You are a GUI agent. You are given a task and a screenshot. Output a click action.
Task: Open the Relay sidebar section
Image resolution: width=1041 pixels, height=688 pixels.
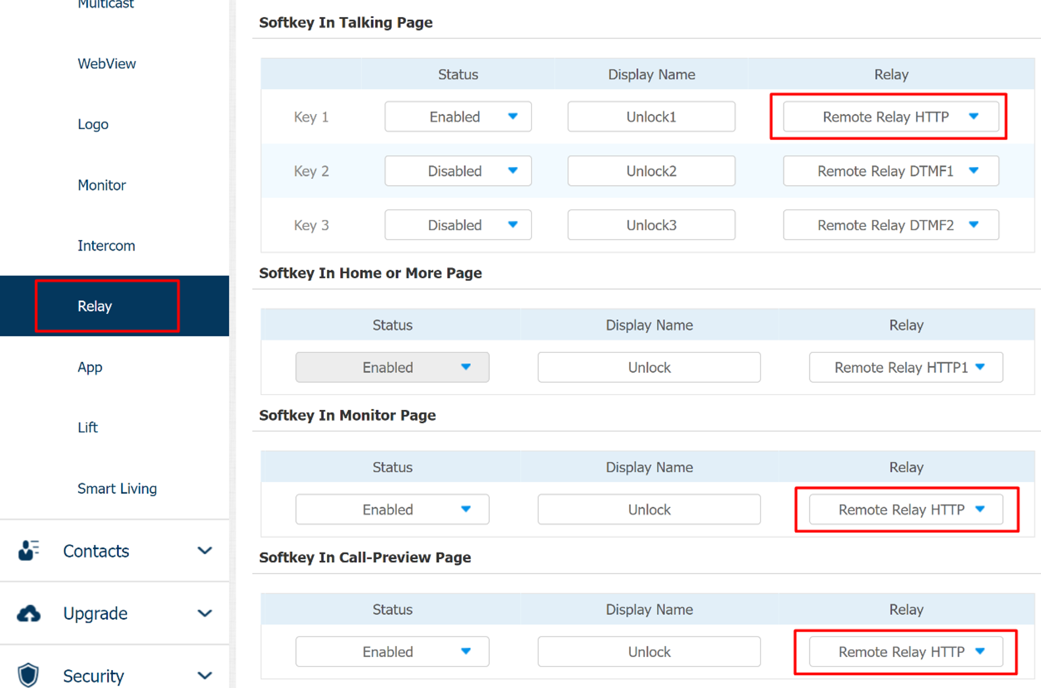click(x=95, y=305)
